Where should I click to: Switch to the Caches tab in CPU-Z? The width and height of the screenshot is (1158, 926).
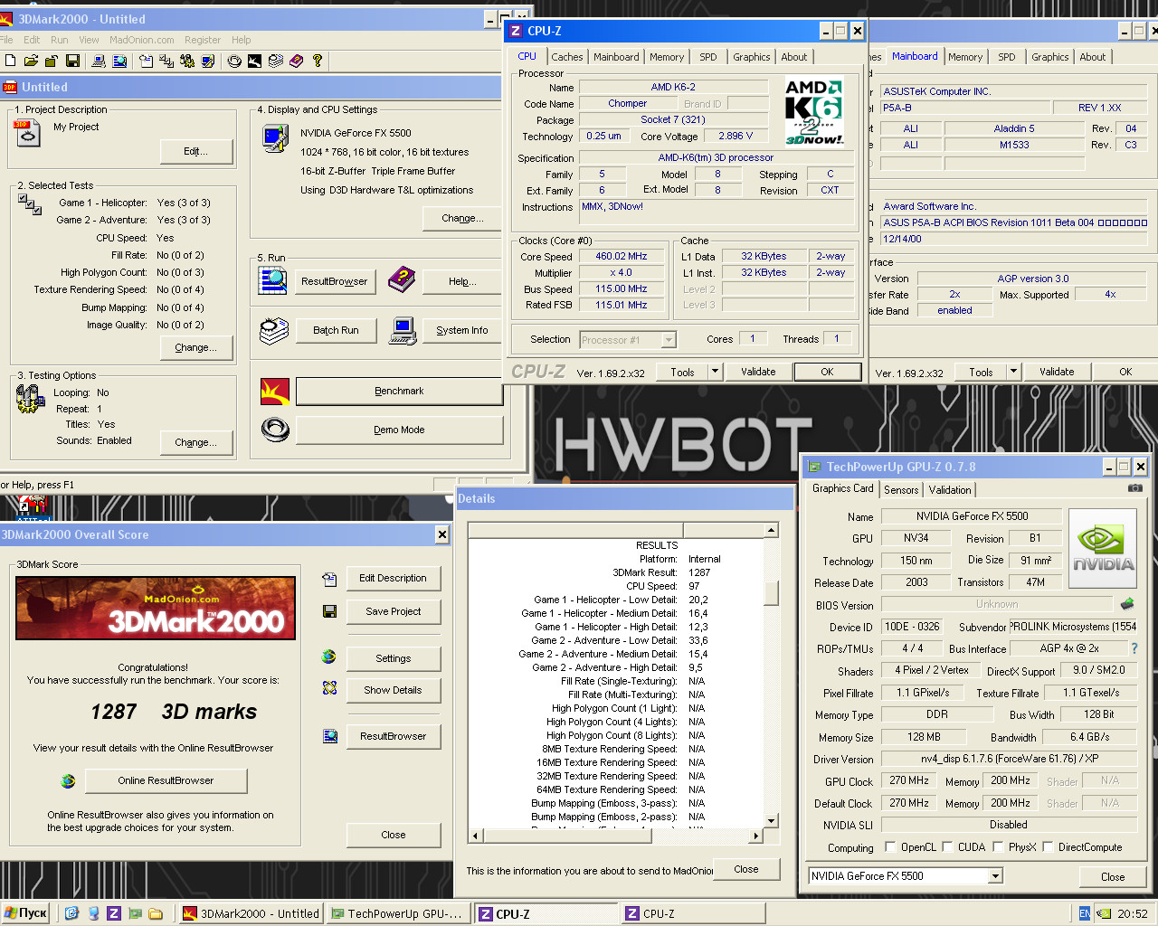(x=567, y=57)
